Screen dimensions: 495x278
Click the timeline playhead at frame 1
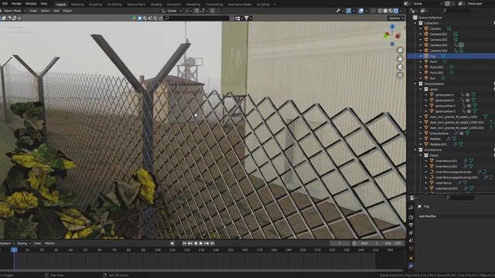(14, 249)
